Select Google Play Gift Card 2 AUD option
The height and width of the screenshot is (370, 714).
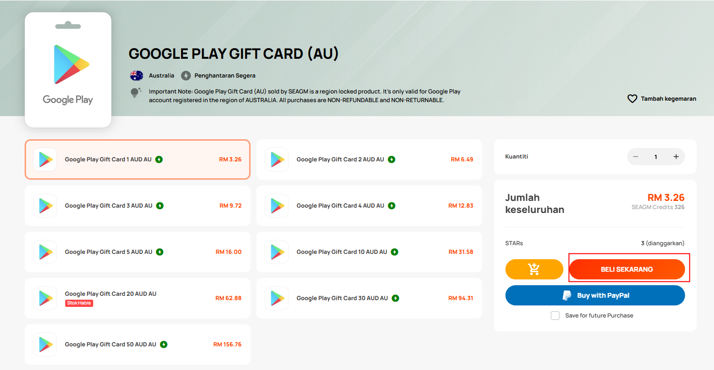[369, 159]
